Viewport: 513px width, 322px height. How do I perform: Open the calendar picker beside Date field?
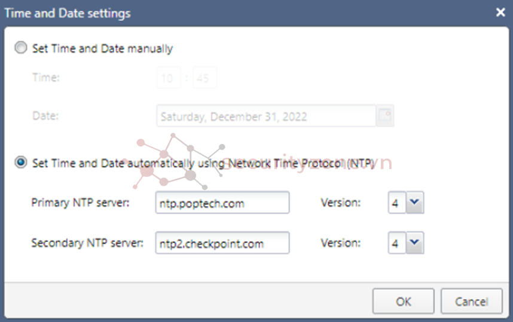point(385,115)
